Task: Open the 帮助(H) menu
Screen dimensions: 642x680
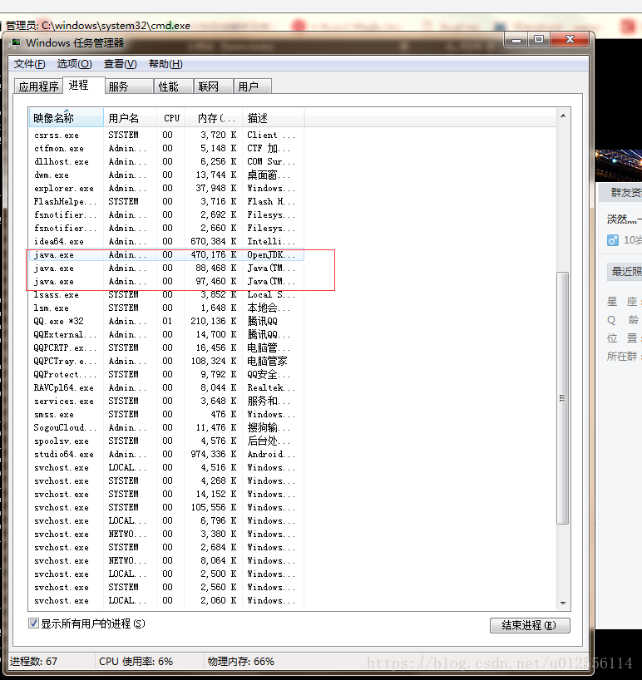Action: click(x=165, y=64)
